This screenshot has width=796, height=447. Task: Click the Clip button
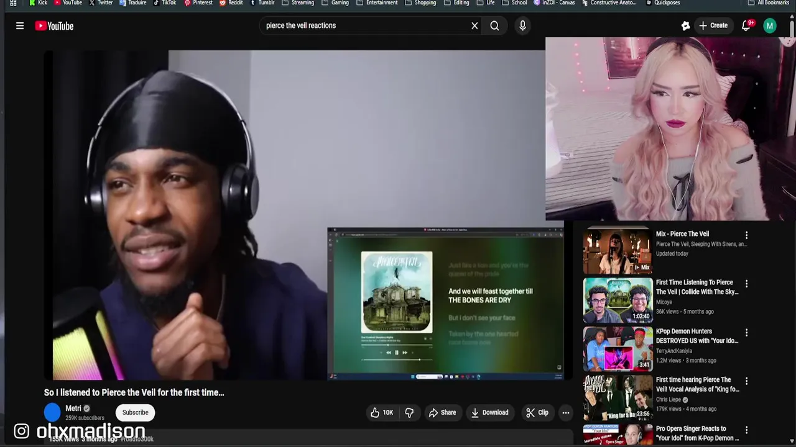pyautogui.click(x=537, y=412)
